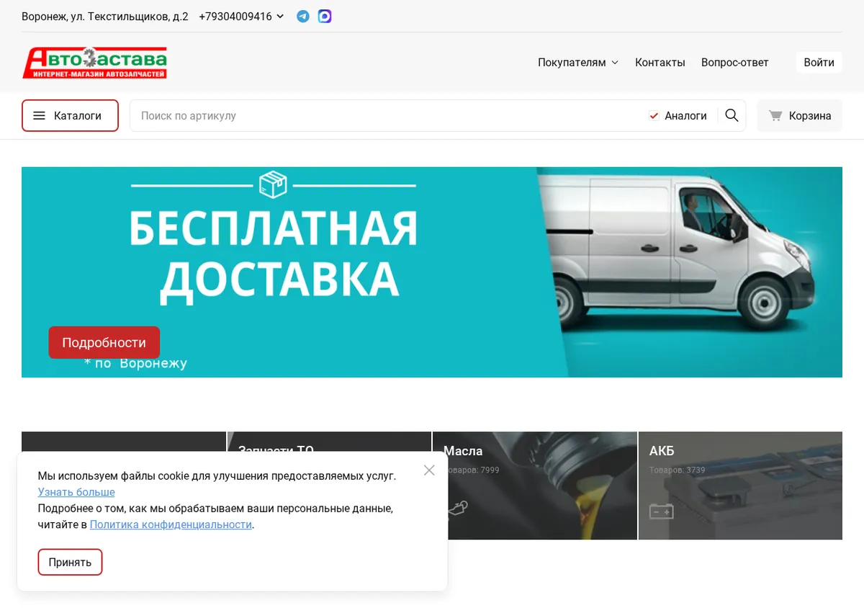Image resolution: width=864 pixels, height=608 pixels.
Task: Expand the phone number dropdown arrow
Action: point(280,16)
